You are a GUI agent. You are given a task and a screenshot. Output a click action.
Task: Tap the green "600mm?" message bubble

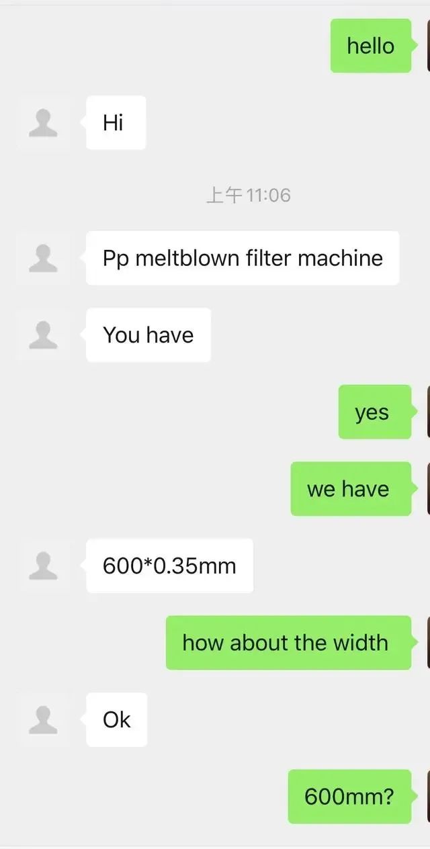coord(349,797)
